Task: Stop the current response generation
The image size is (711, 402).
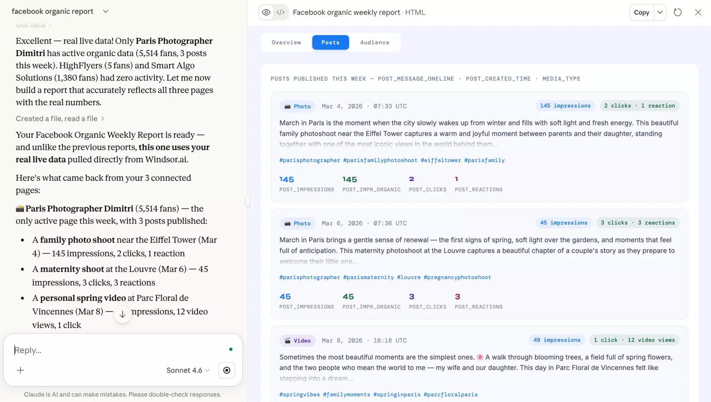Action: point(226,370)
